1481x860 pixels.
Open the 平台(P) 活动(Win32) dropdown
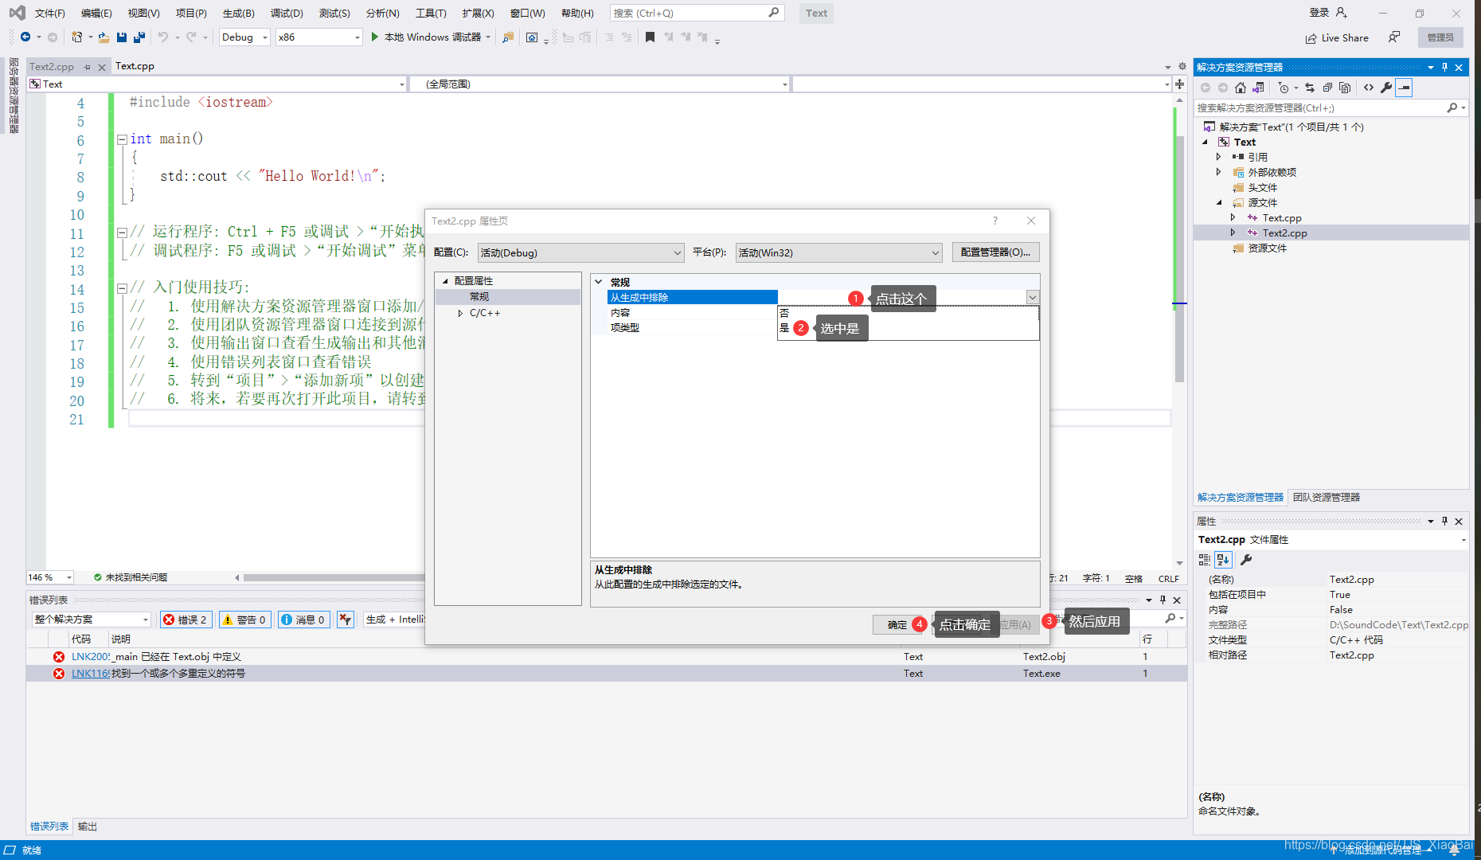tap(839, 252)
